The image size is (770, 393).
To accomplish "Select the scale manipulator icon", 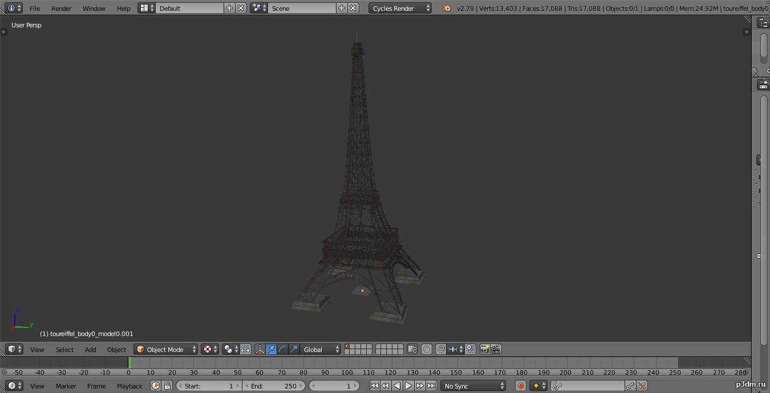I will (294, 349).
